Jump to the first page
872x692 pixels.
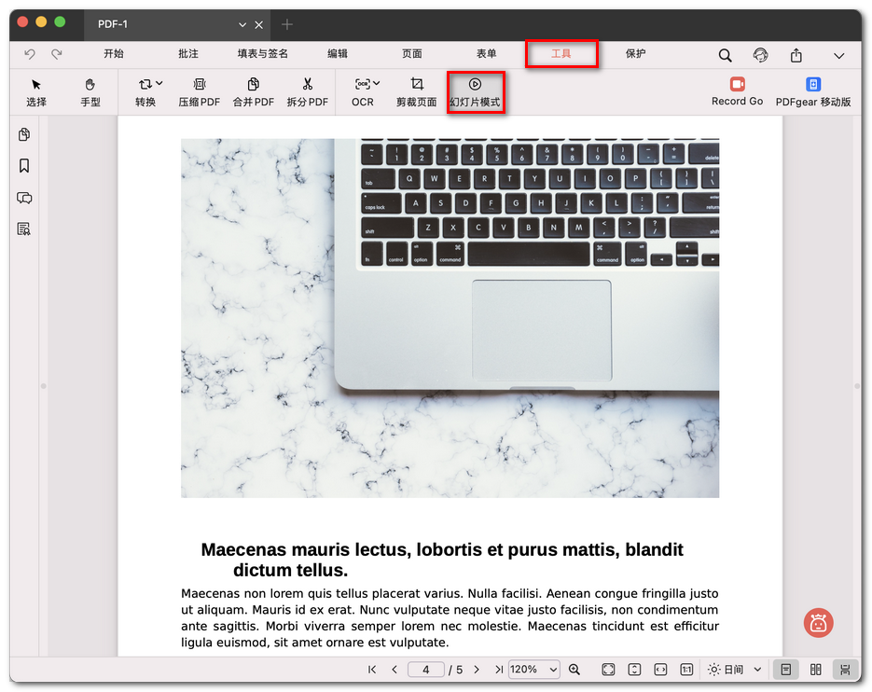(x=372, y=670)
